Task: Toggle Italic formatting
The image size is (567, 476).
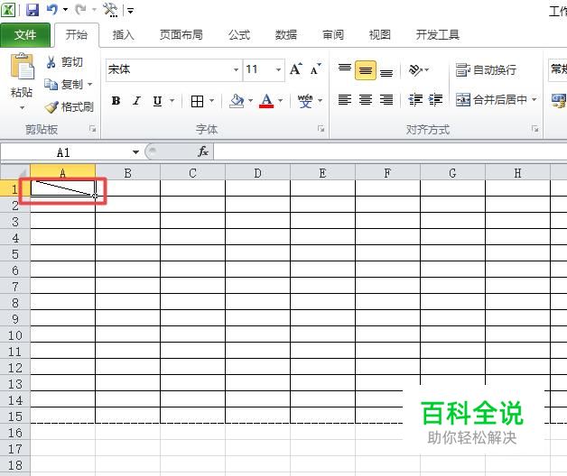Action: pos(136,101)
